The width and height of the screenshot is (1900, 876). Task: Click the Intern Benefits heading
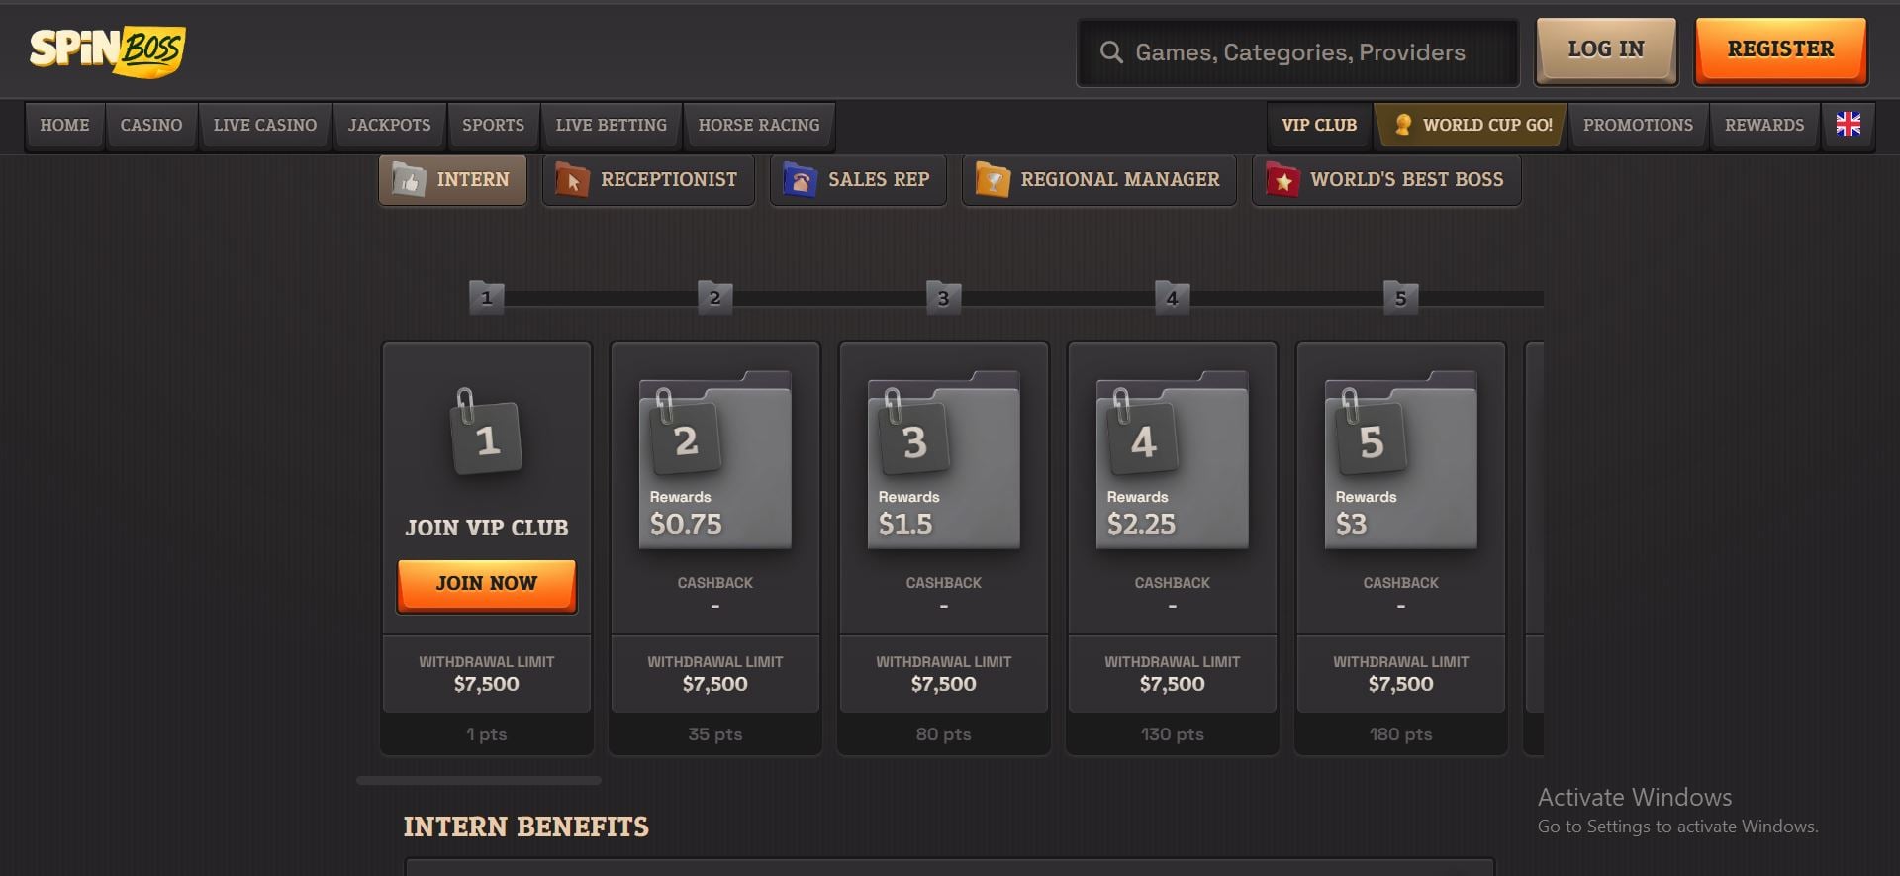[x=526, y=827]
